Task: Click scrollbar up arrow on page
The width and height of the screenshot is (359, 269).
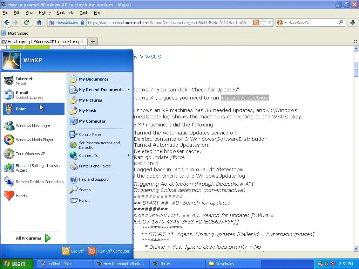Action: coord(356,48)
